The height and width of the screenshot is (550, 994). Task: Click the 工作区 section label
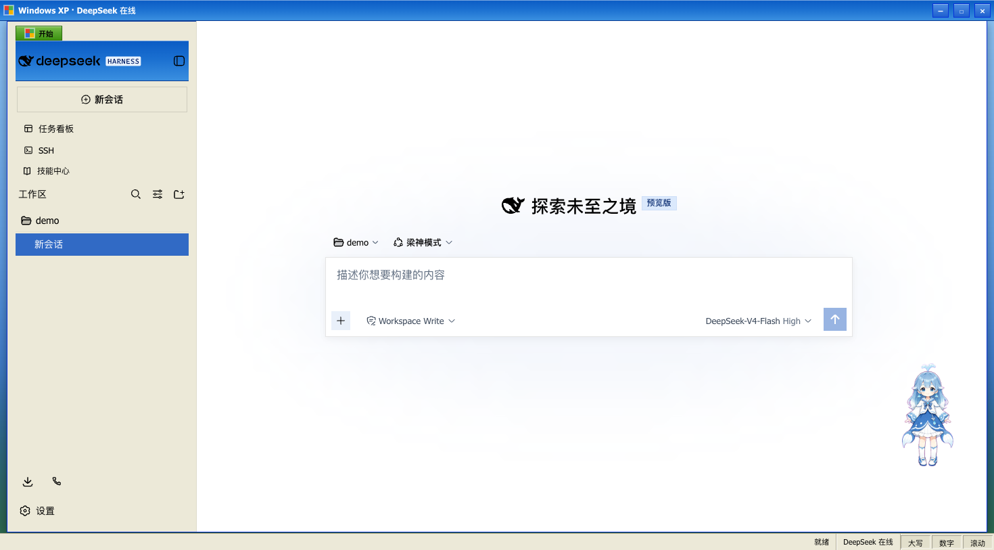(x=32, y=194)
